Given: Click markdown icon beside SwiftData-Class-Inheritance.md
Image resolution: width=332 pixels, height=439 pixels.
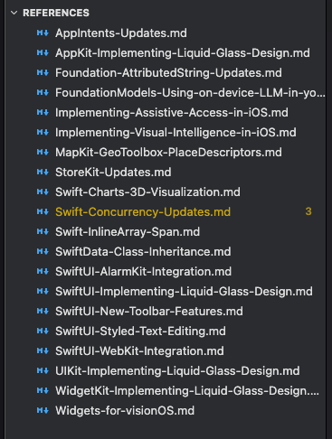Looking at the screenshot, I should coord(43,251).
